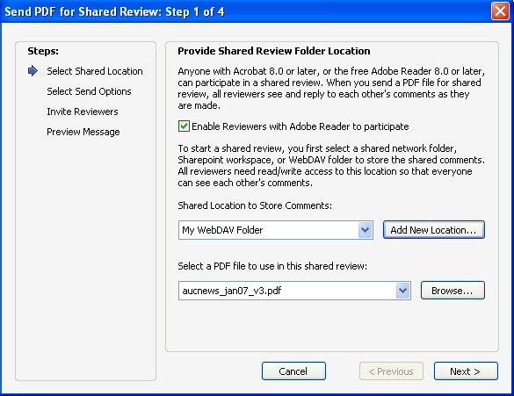Viewport: 514px width, 396px height.
Task: Click the dialog title bar text
Action: [114, 11]
